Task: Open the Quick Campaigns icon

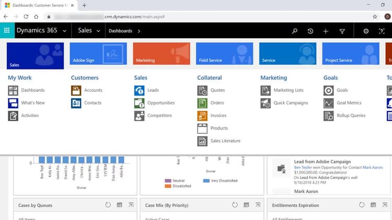Action: point(266,103)
